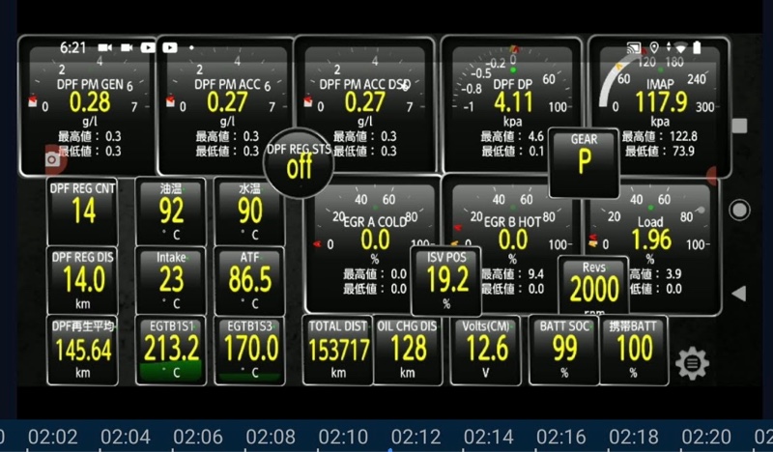Tap the 携帯BATT 100 % tile
773x452 pixels.
coord(634,350)
